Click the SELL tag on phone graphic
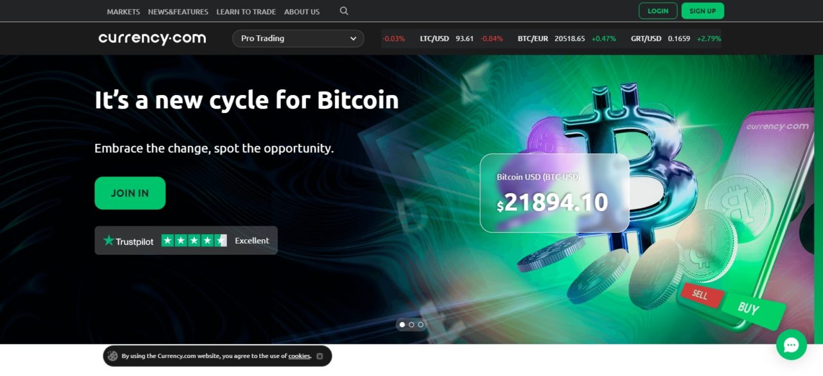This screenshot has width=823, height=376. 700,295
